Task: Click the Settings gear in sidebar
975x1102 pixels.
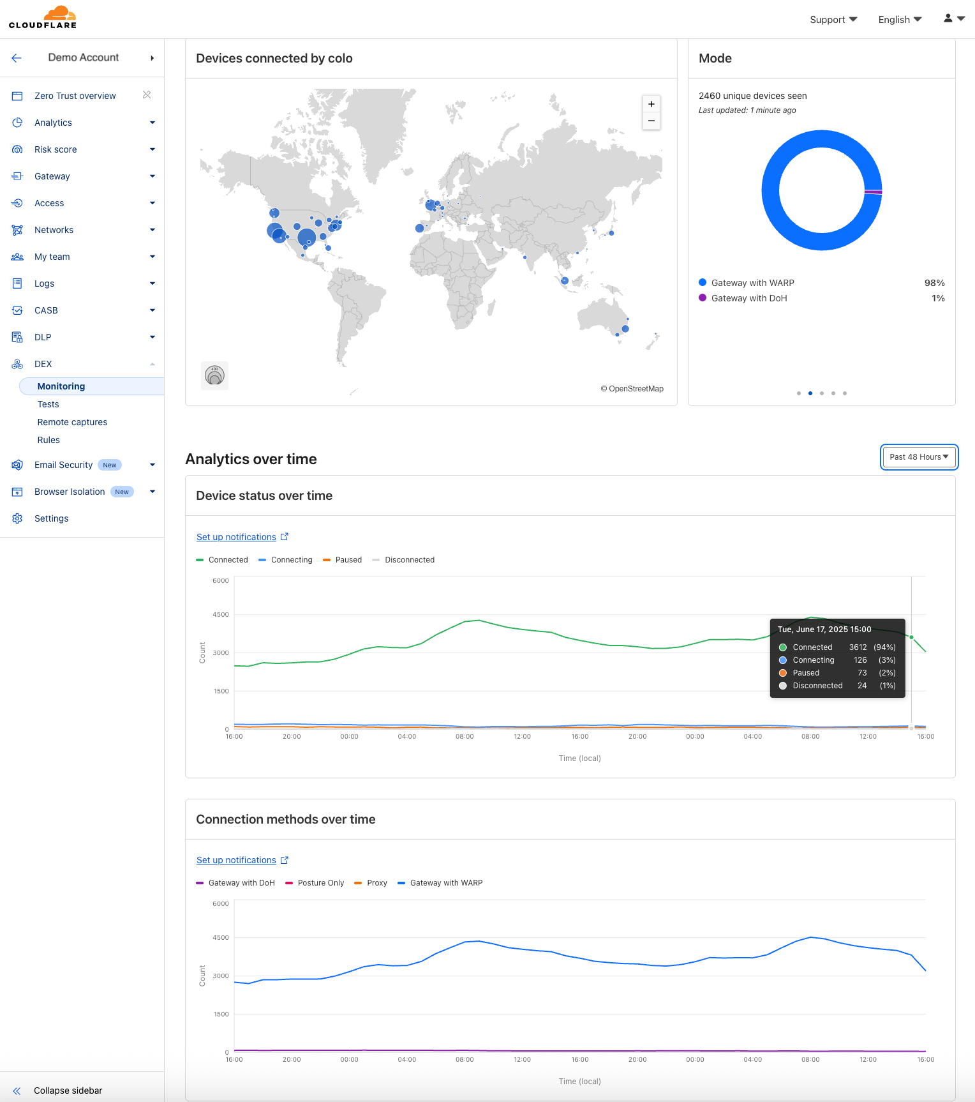Action: click(18, 518)
